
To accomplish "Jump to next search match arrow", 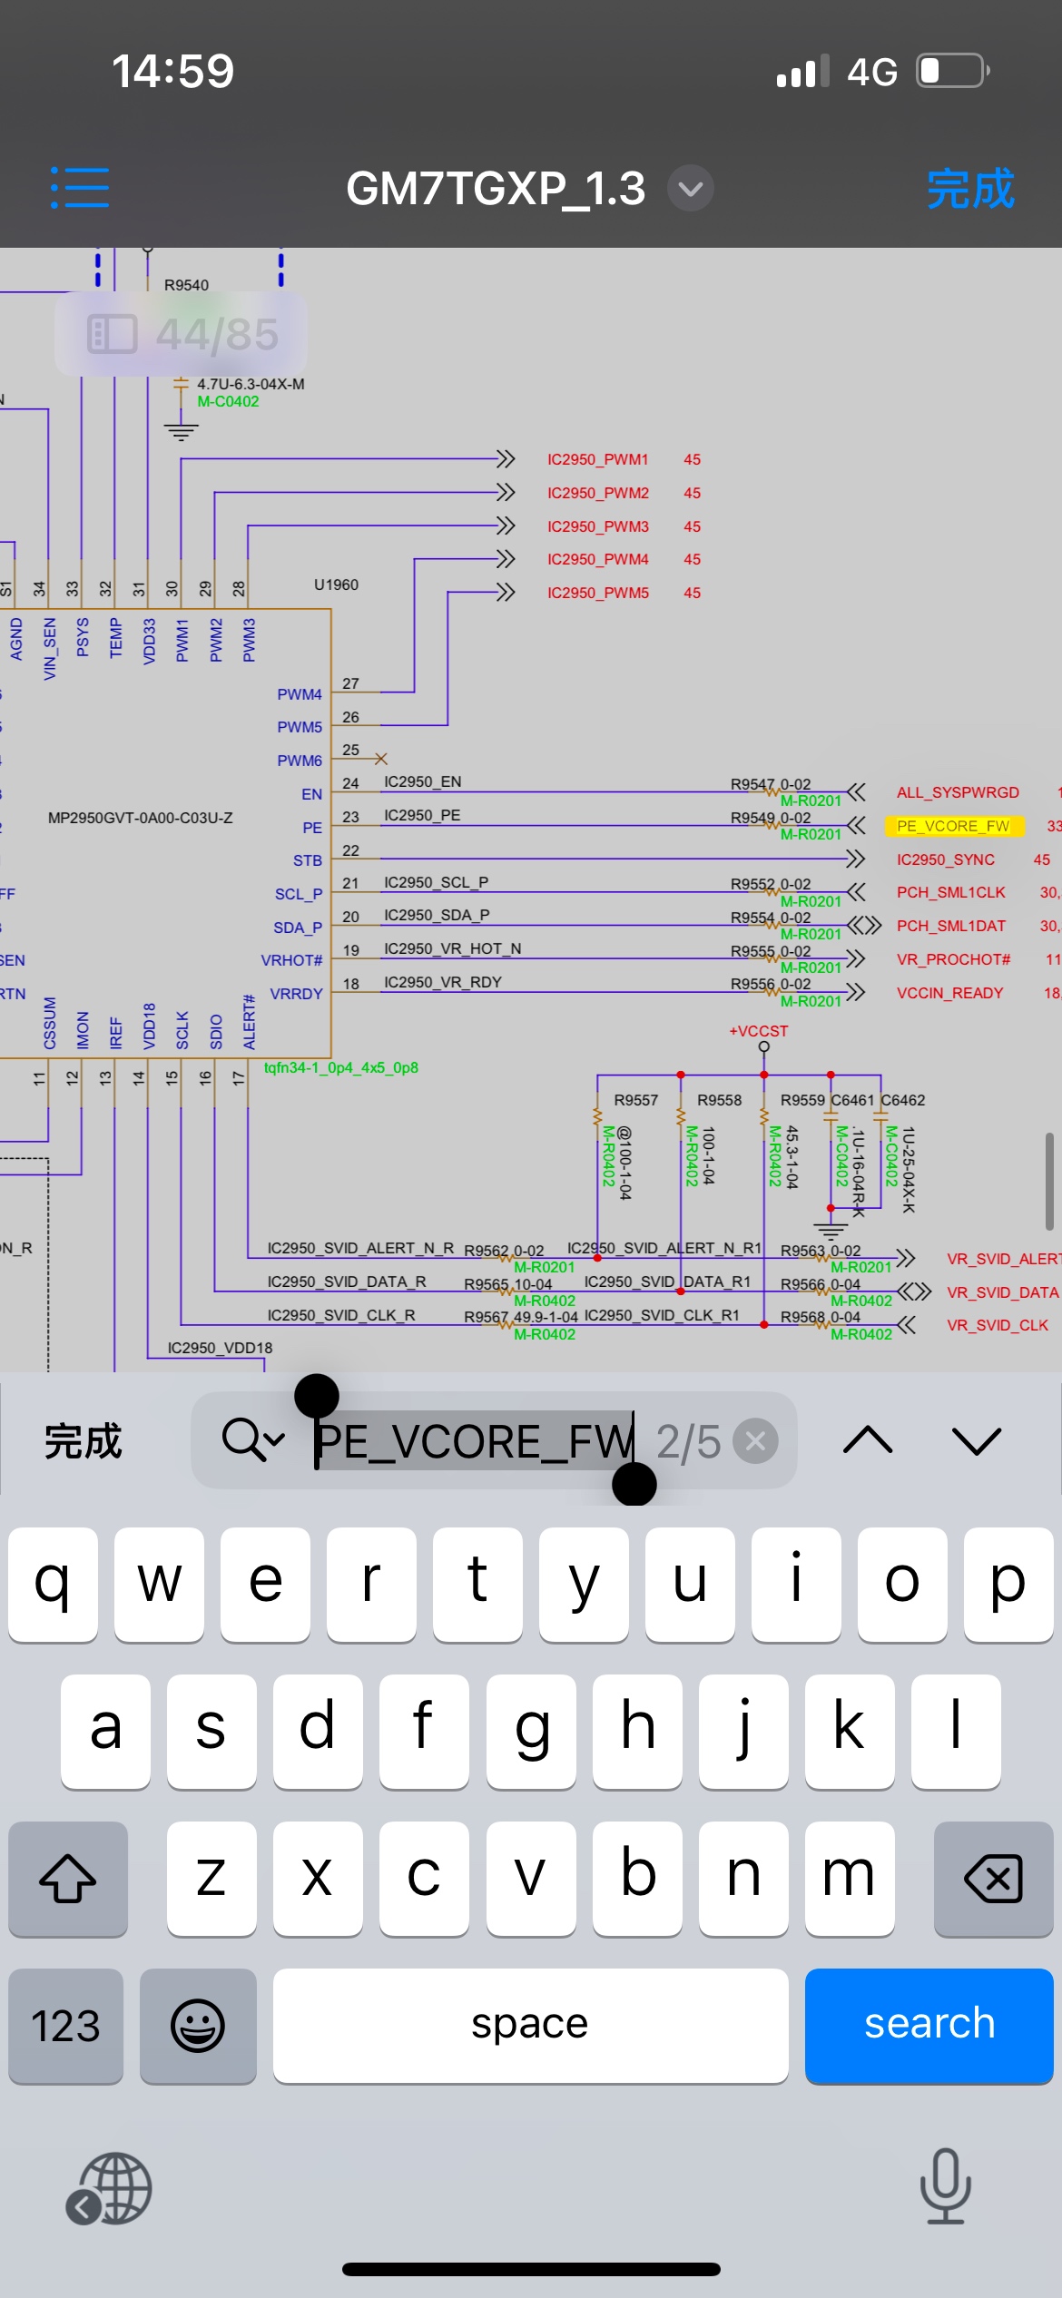I will (977, 1440).
